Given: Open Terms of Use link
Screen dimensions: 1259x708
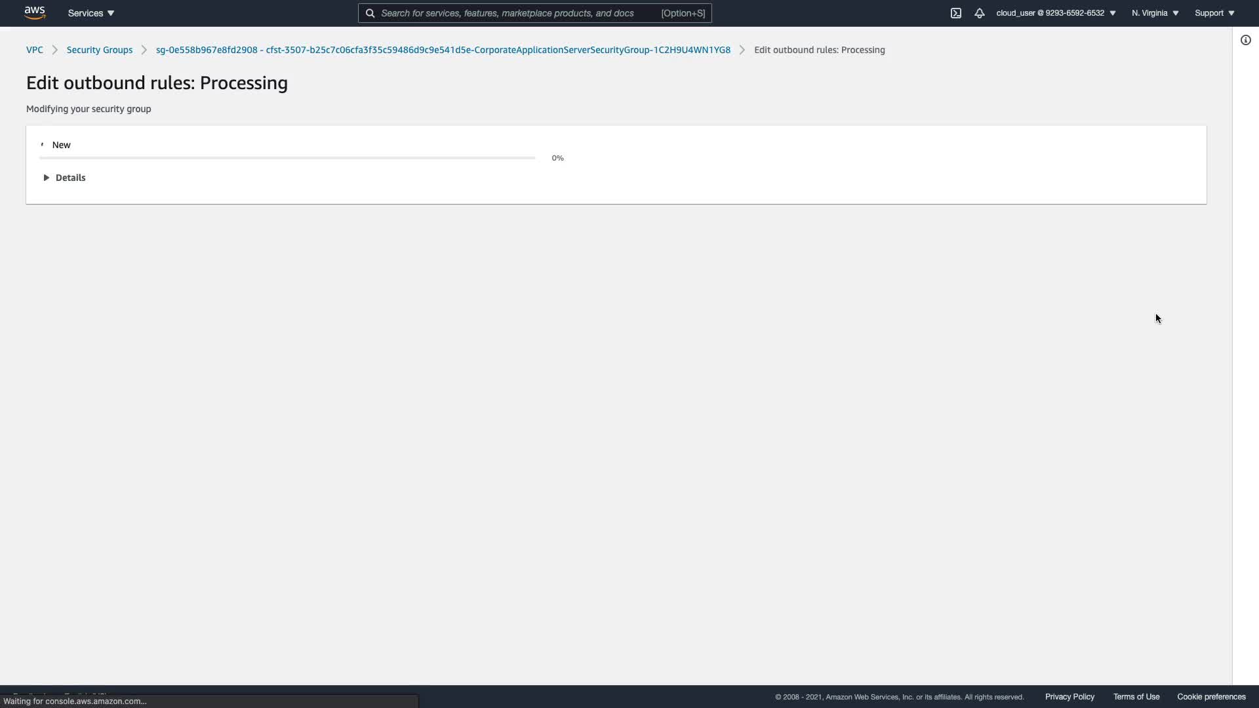Looking at the screenshot, I should click(x=1136, y=697).
